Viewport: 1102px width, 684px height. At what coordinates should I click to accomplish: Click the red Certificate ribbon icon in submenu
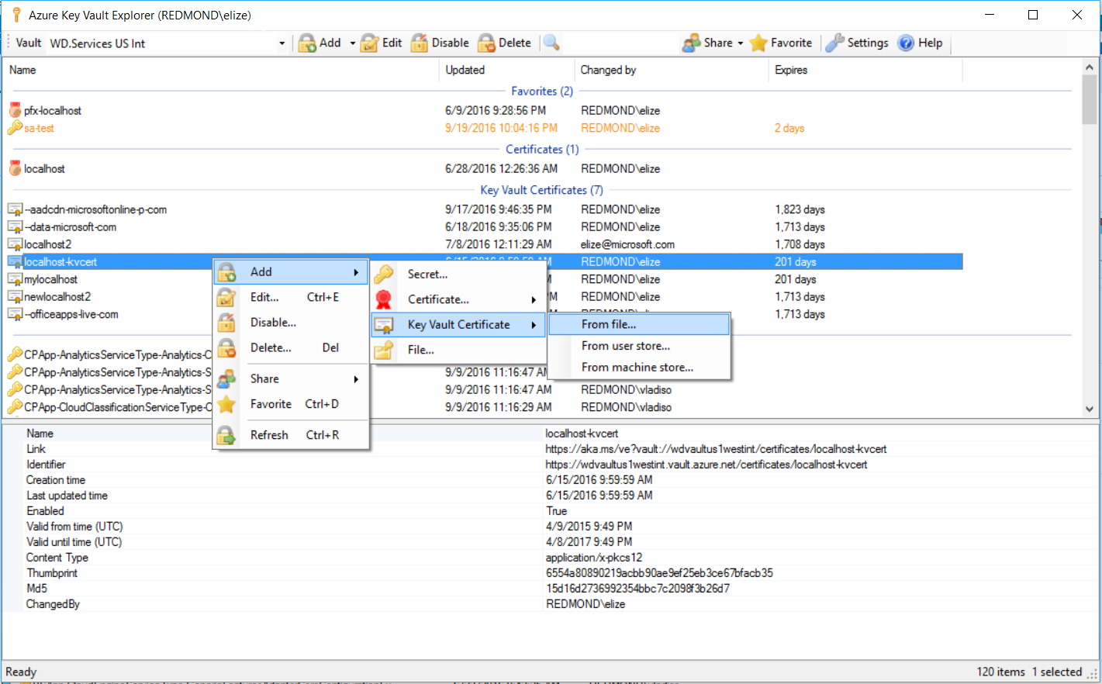click(x=384, y=299)
